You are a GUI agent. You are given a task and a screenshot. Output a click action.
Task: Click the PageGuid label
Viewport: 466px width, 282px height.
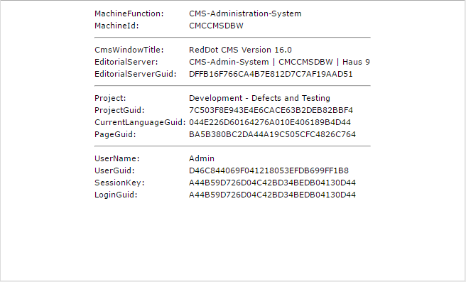pos(115,135)
